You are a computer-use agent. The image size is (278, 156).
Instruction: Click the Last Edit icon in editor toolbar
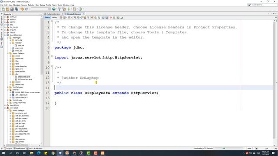point(61,17)
